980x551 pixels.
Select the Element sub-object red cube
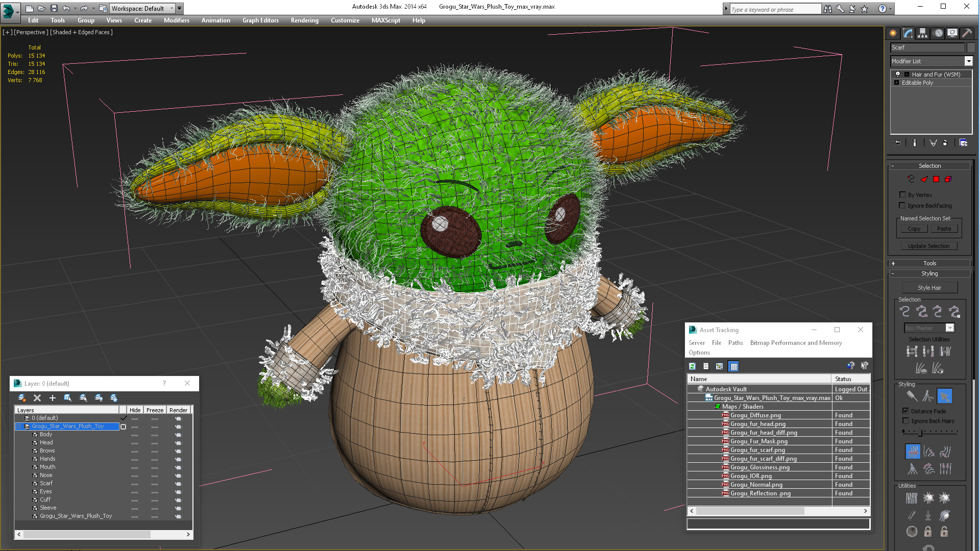click(x=948, y=179)
